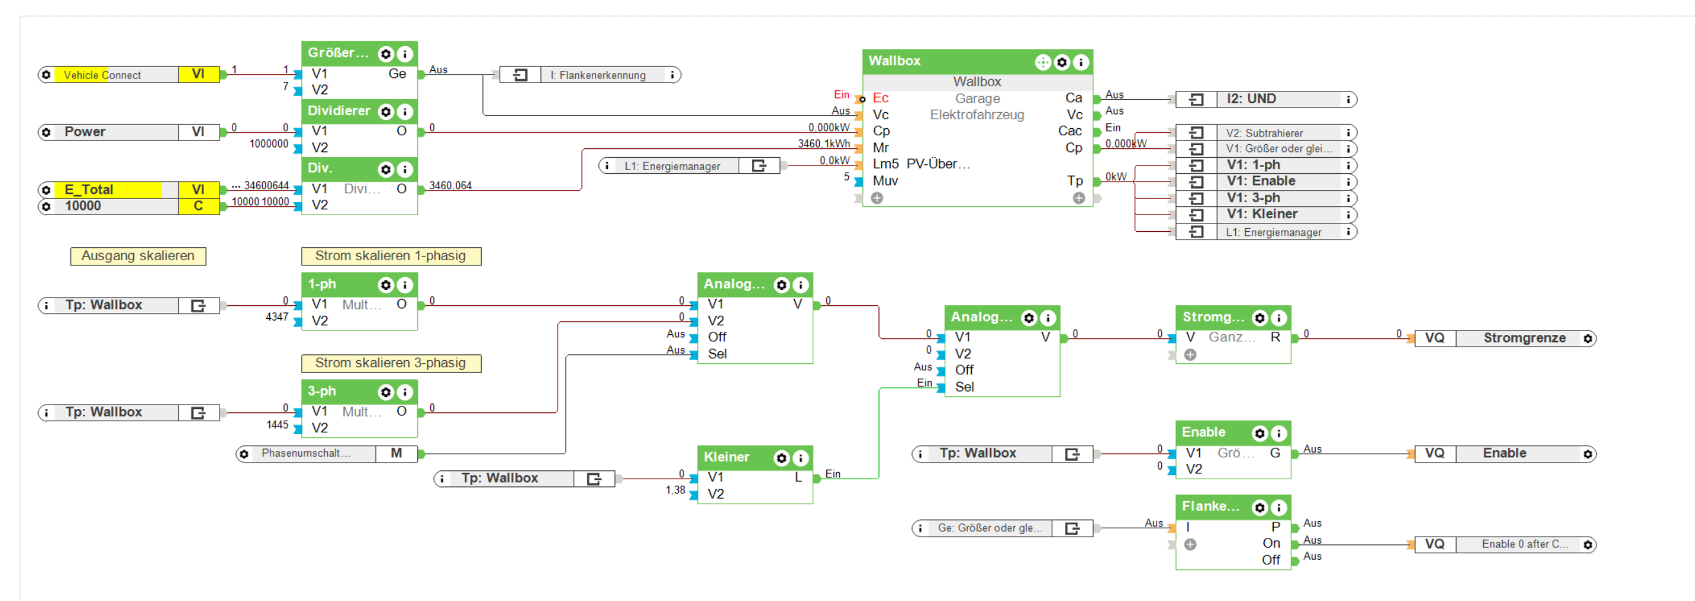This screenshot has width=1695, height=601.
Task: Follow the L1: Energiemanager input reference
Action: coord(689,166)
